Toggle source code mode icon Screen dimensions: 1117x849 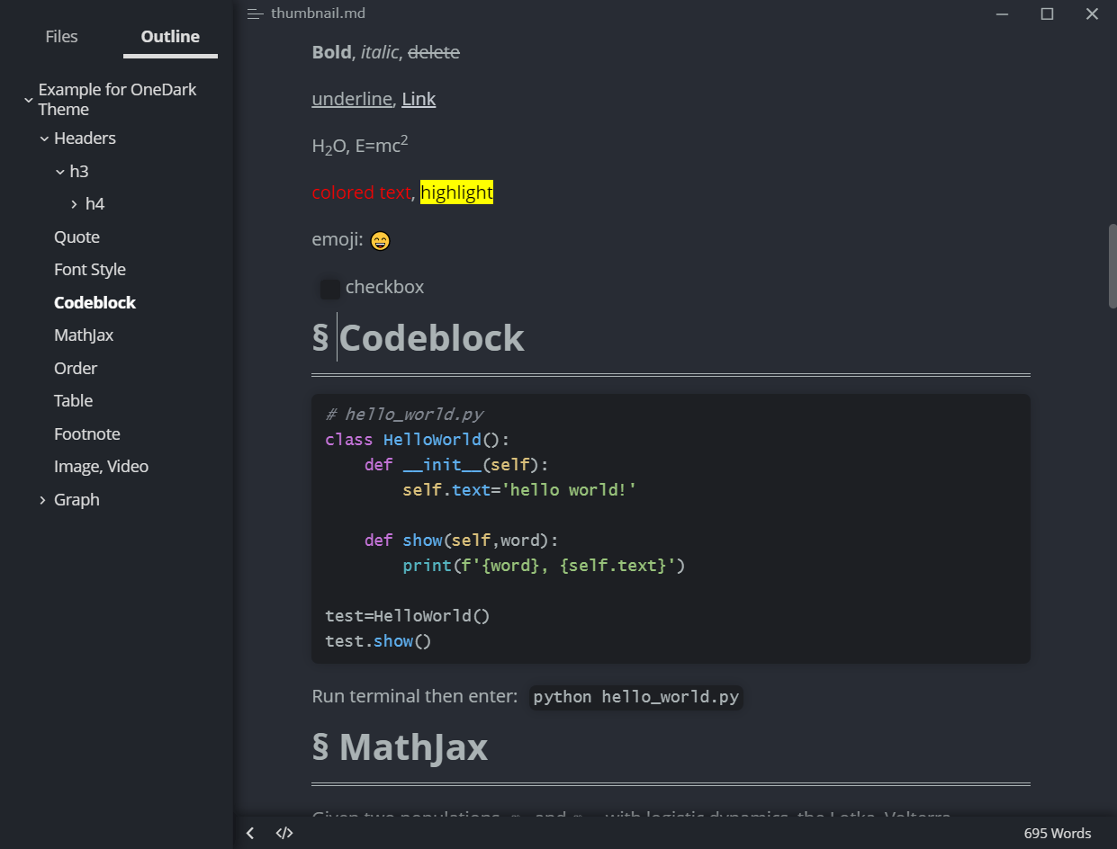[x=284, y=833]
